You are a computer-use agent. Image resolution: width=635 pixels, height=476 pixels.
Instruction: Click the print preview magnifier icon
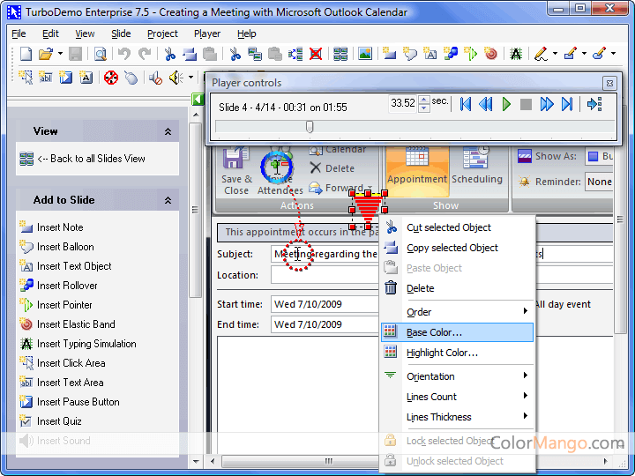[100, 54]
